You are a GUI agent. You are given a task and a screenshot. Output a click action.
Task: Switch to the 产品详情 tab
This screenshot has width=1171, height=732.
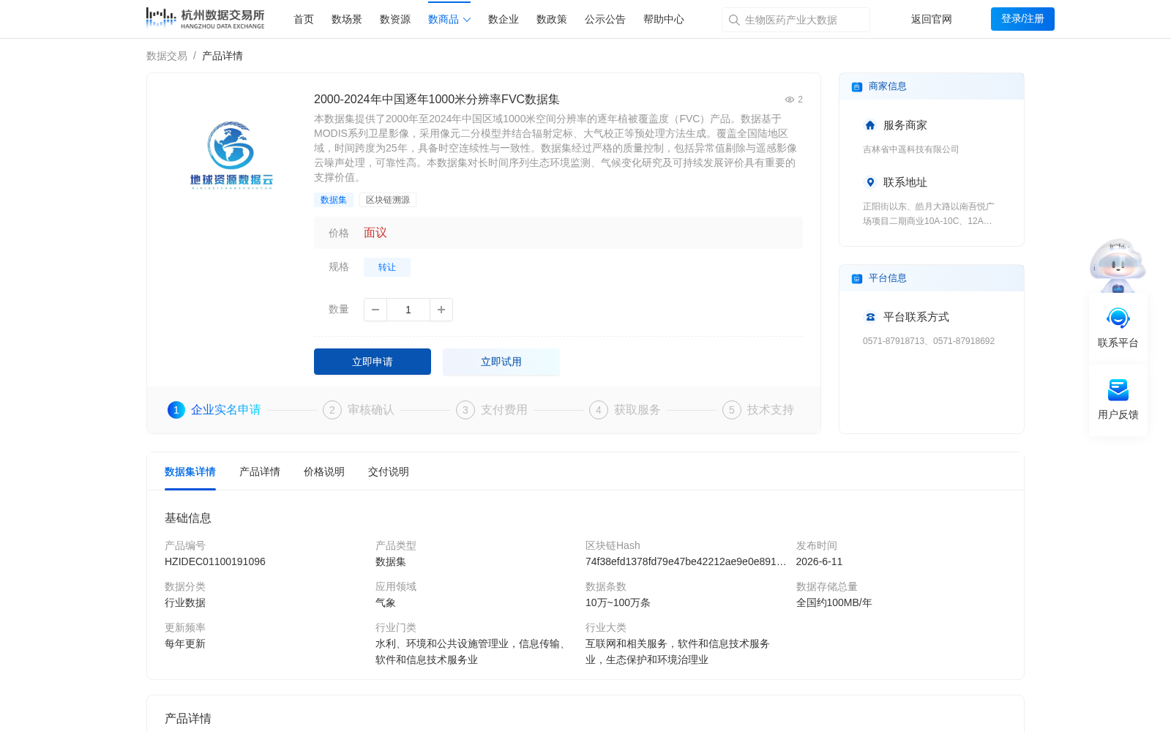260,471
